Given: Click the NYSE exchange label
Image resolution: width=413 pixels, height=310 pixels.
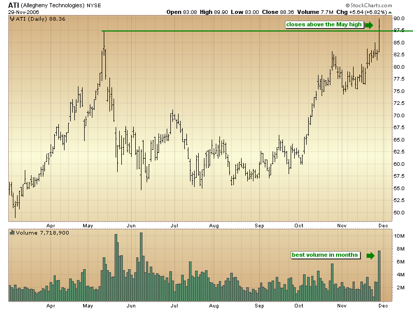Looking at the screenshot, I should tap(94, 5).
